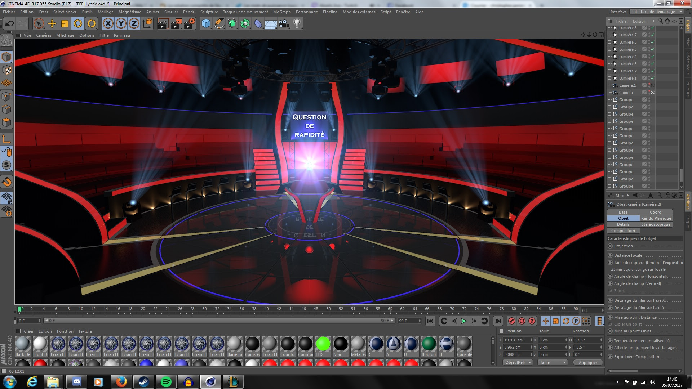Expand the Lumière.7 tree node
This screenshot has height=389, width=692.
(x=609, y=35)
